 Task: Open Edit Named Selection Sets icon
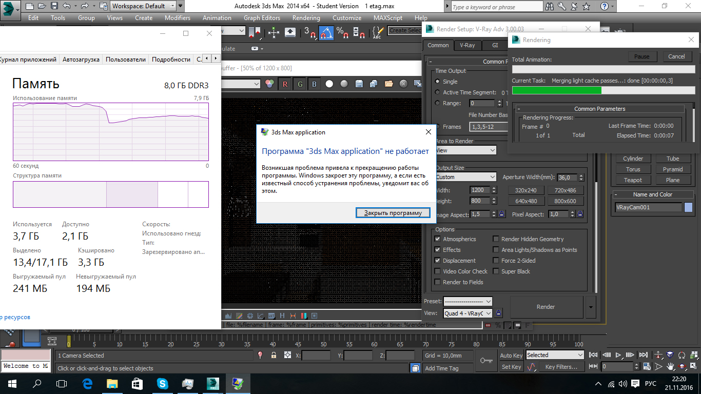point(377,32)
